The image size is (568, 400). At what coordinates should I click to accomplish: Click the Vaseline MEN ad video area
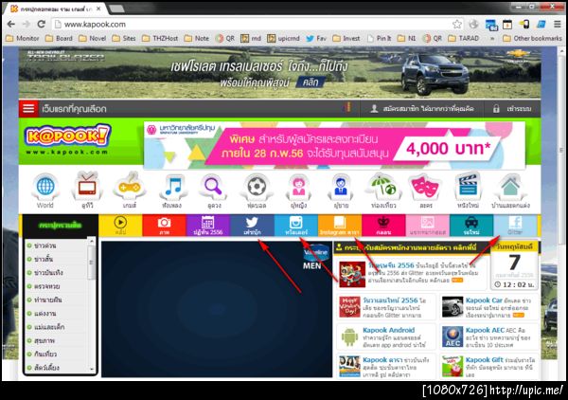point(217,309)
